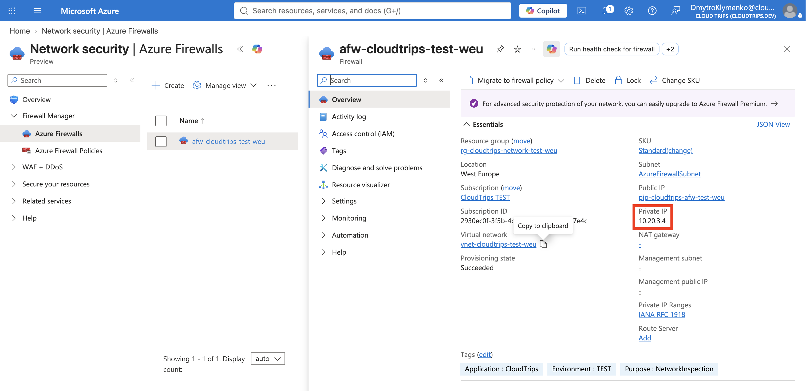Expand Related services section
This screenshot has height=391, width=806.
(x=14, y=201)
